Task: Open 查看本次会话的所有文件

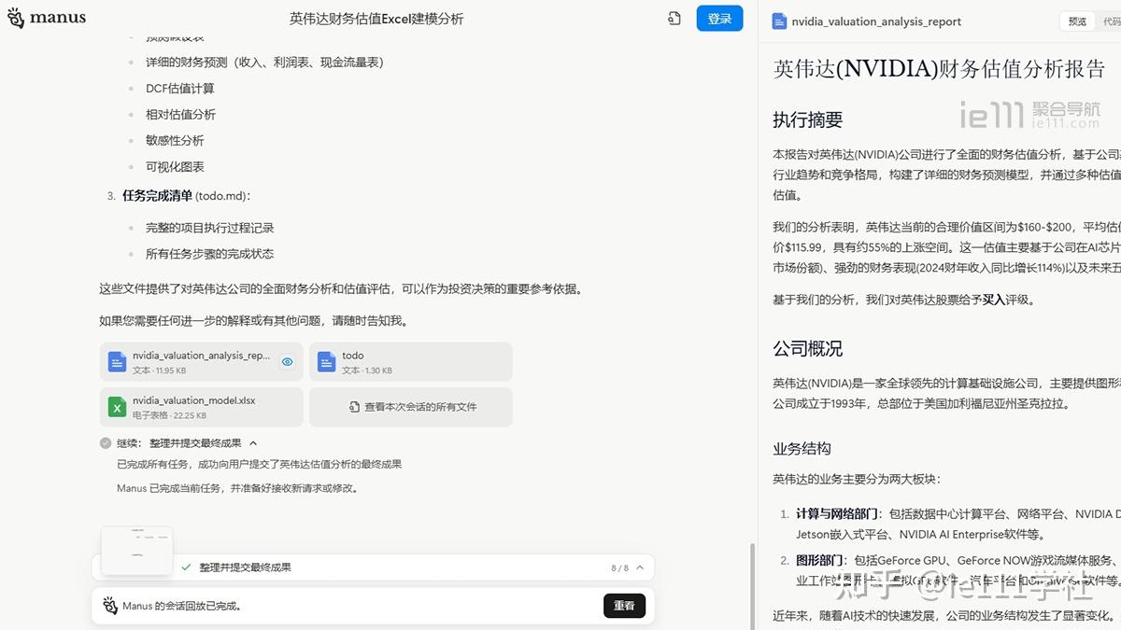Action: (x=411, y=407)
